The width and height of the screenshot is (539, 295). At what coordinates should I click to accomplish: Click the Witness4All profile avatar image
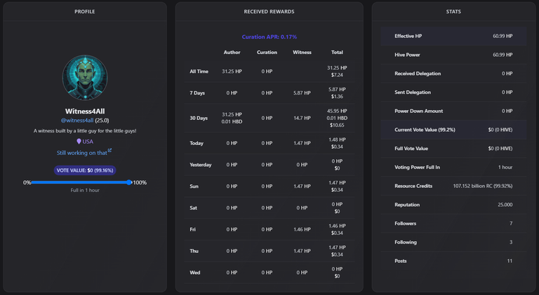tap(85, 78)
